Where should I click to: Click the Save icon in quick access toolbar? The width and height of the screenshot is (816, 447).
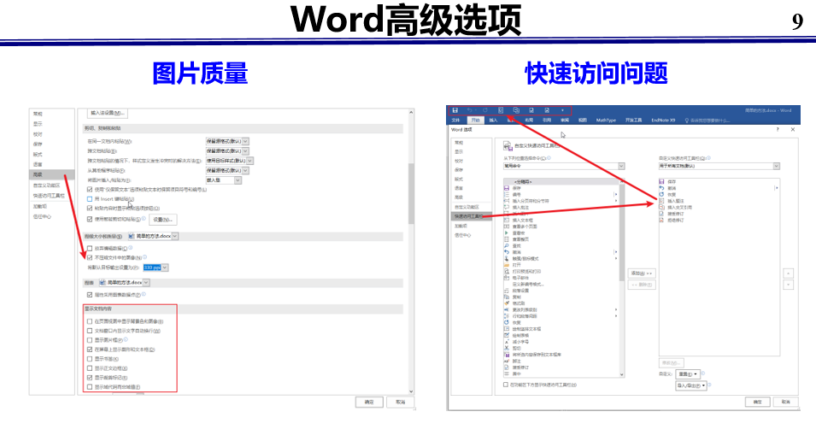(x=455, y=110)
